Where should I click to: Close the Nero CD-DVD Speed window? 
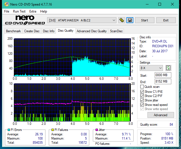click(x=172, y=4)
